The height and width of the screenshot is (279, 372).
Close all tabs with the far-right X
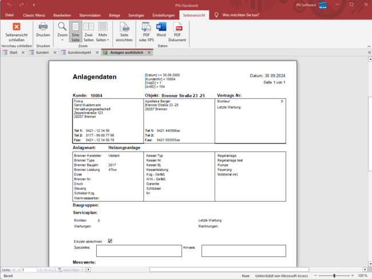click(369, 53)
